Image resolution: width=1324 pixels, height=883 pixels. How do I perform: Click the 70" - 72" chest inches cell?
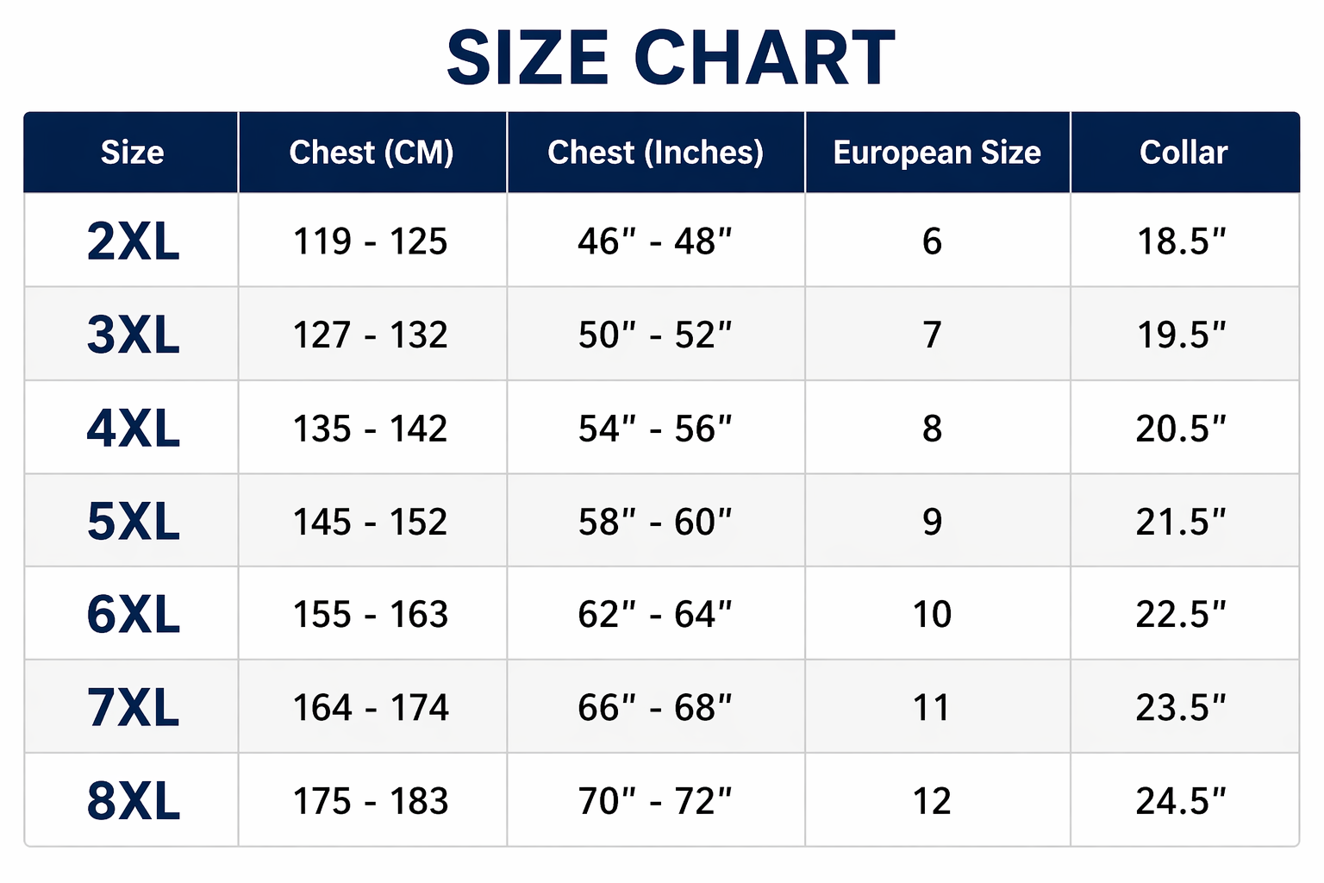coord(655,801)
